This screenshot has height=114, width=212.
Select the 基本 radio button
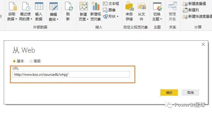14,61
